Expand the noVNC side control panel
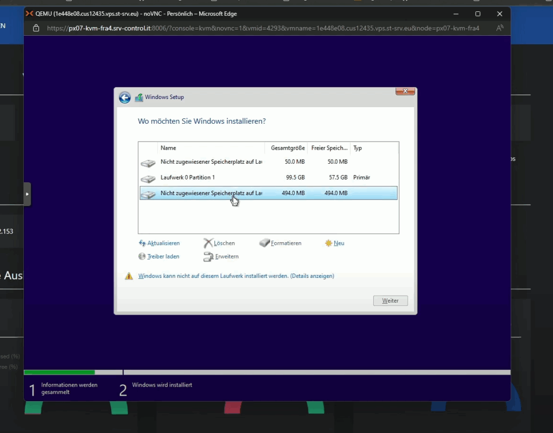This screenshot has height=433, width=553. (x=27, y=194)
